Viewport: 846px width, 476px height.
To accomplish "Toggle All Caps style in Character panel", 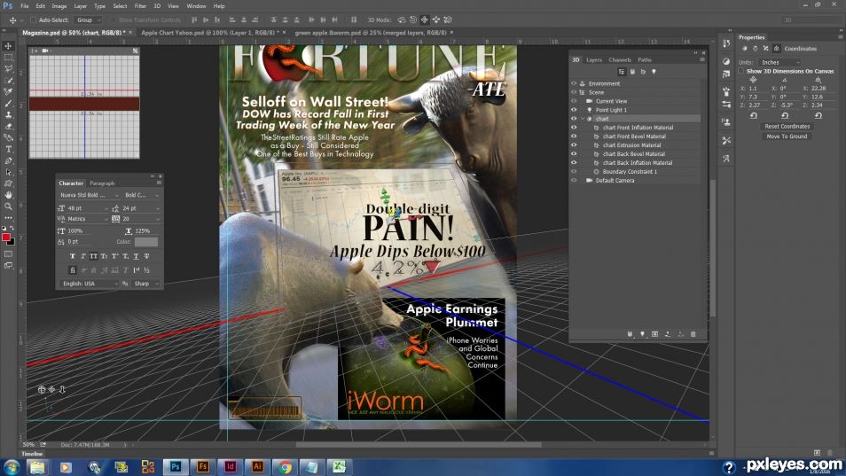I will click(93, 256).
